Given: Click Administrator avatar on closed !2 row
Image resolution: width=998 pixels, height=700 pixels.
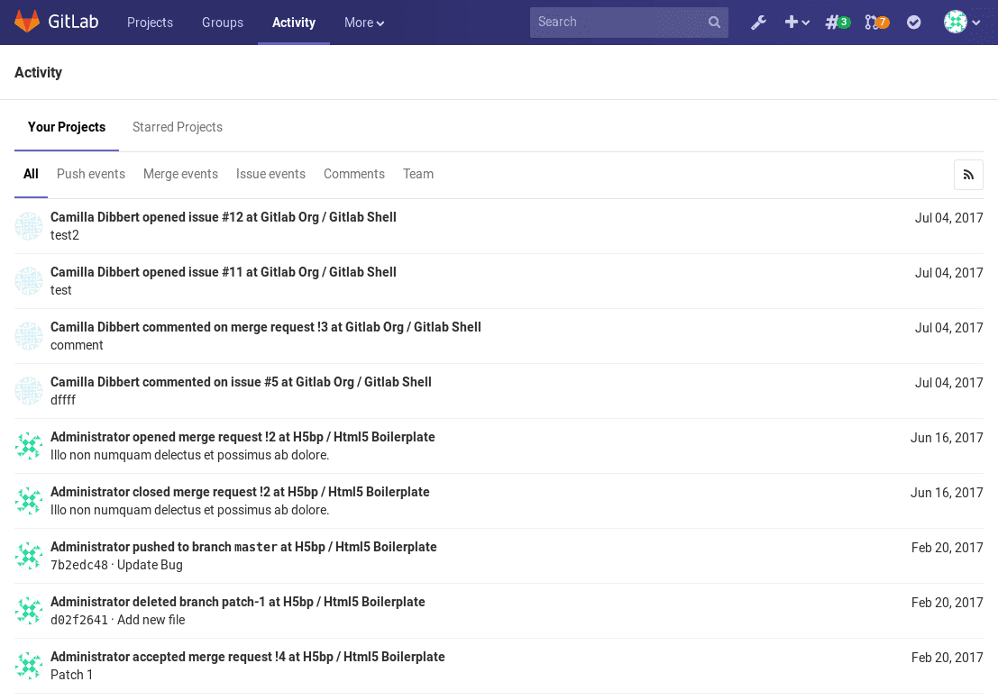Looking at the screenshot, I should 29,501.
